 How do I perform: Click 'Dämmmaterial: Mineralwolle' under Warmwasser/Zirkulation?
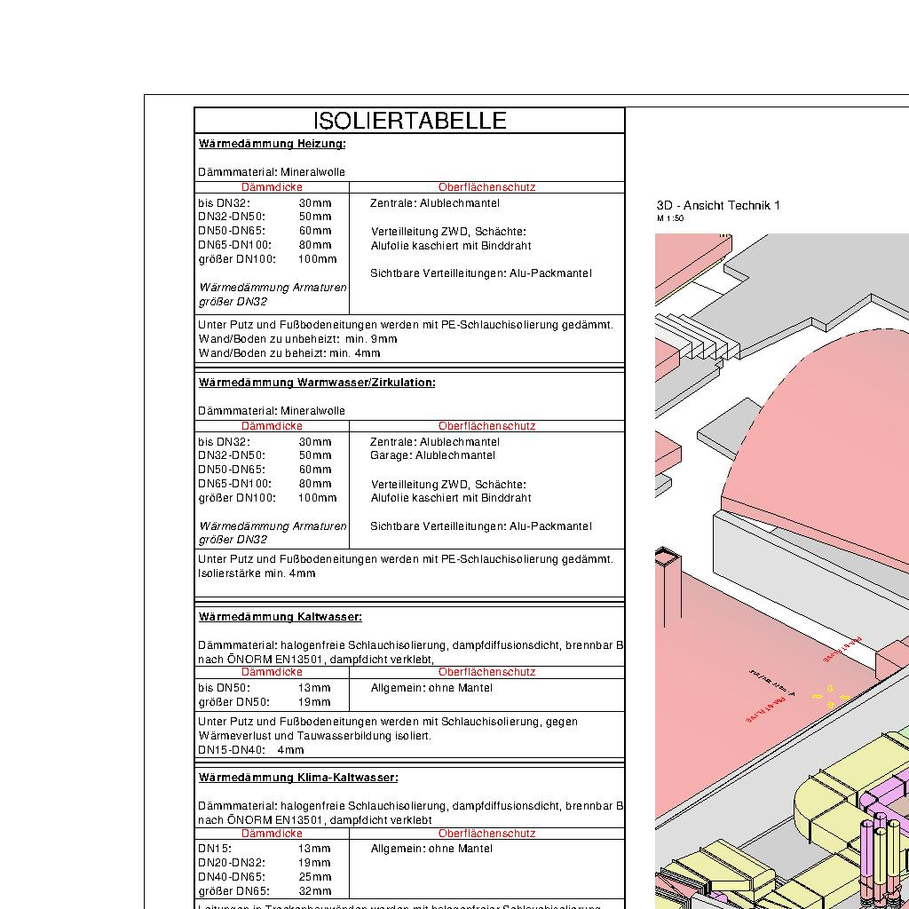[x=272, y=411]
